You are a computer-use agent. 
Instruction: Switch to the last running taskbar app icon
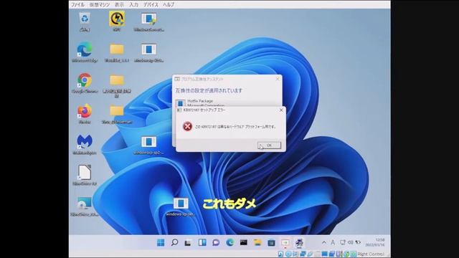299,242
